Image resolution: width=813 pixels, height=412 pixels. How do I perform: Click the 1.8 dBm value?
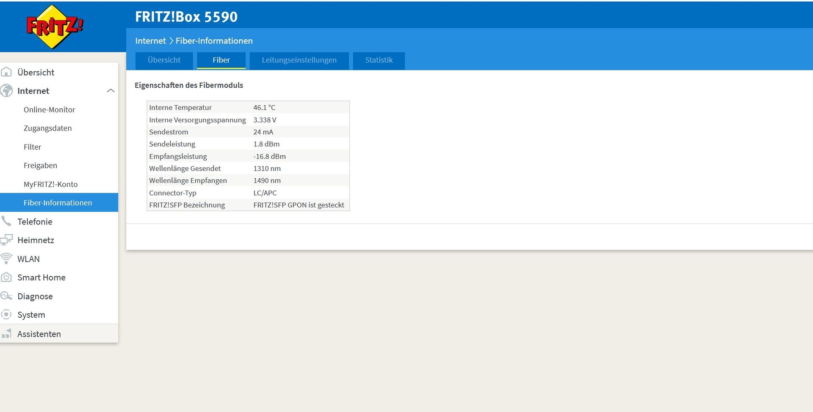click(266, 144)
